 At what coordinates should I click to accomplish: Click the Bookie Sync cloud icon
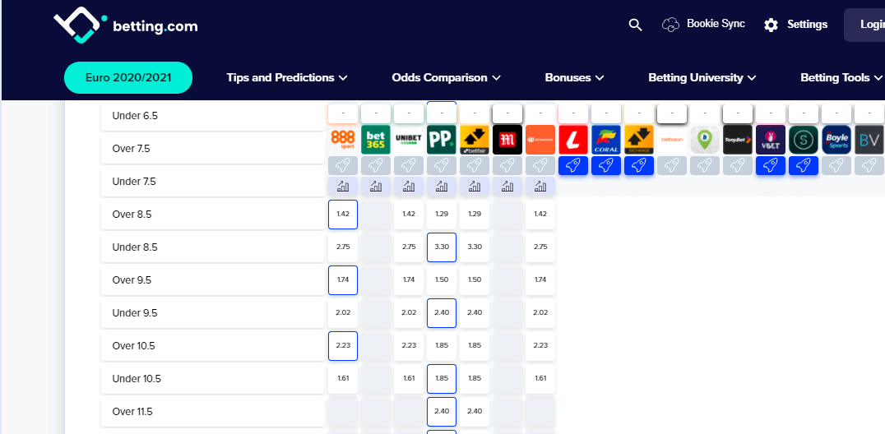[x=670, y=25]
